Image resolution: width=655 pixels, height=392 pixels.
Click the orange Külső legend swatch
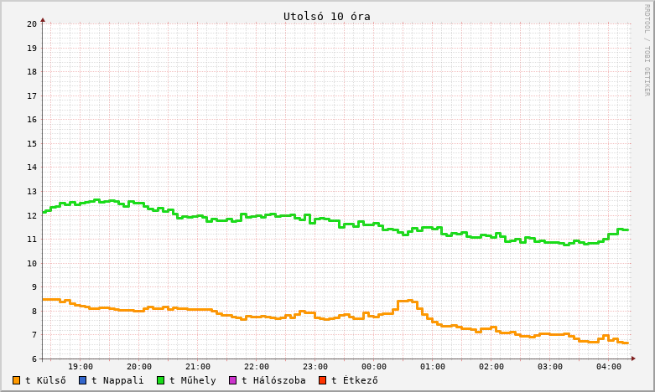(17, 380)
